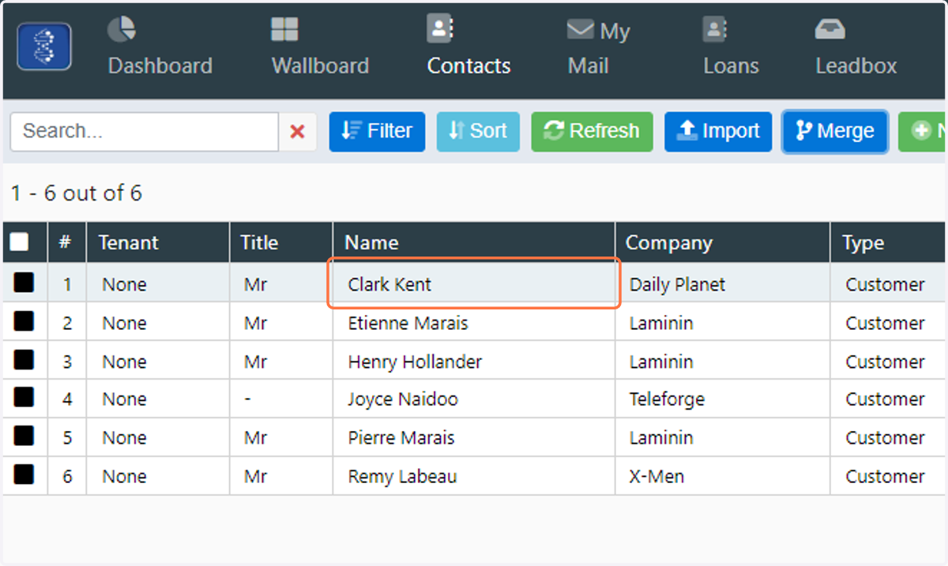Import contacts
Screen dimensions: 948x566
point(718,131)
